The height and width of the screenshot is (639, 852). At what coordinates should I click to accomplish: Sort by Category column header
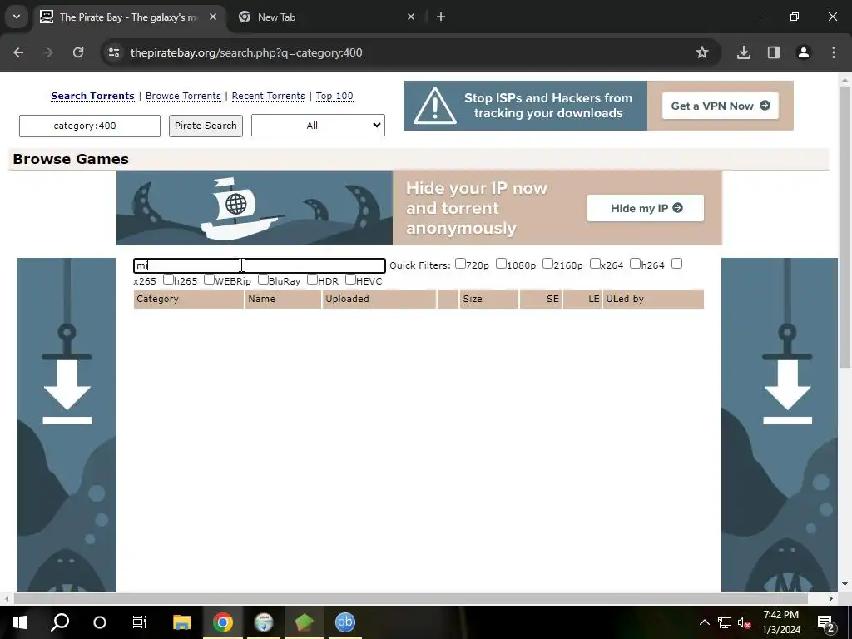[189, 299]
